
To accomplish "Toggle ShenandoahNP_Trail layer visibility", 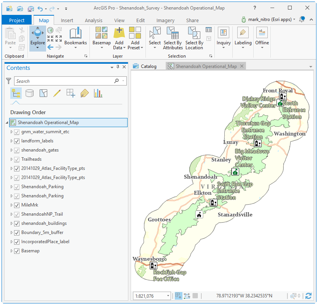I will click(17, 214).
